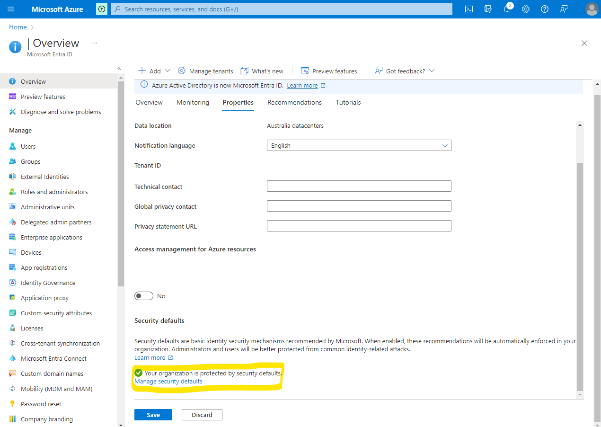Open portal settings gear icon
The height and width of the screenshot is (427, 601).
(526, 9)
